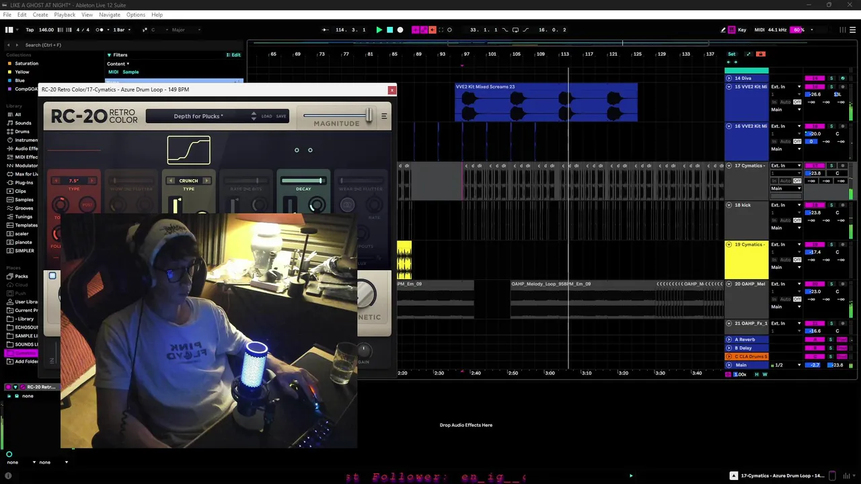Select the Sample content filter
Viewport: 861px width, 484px height.
(x=130, y=72)
